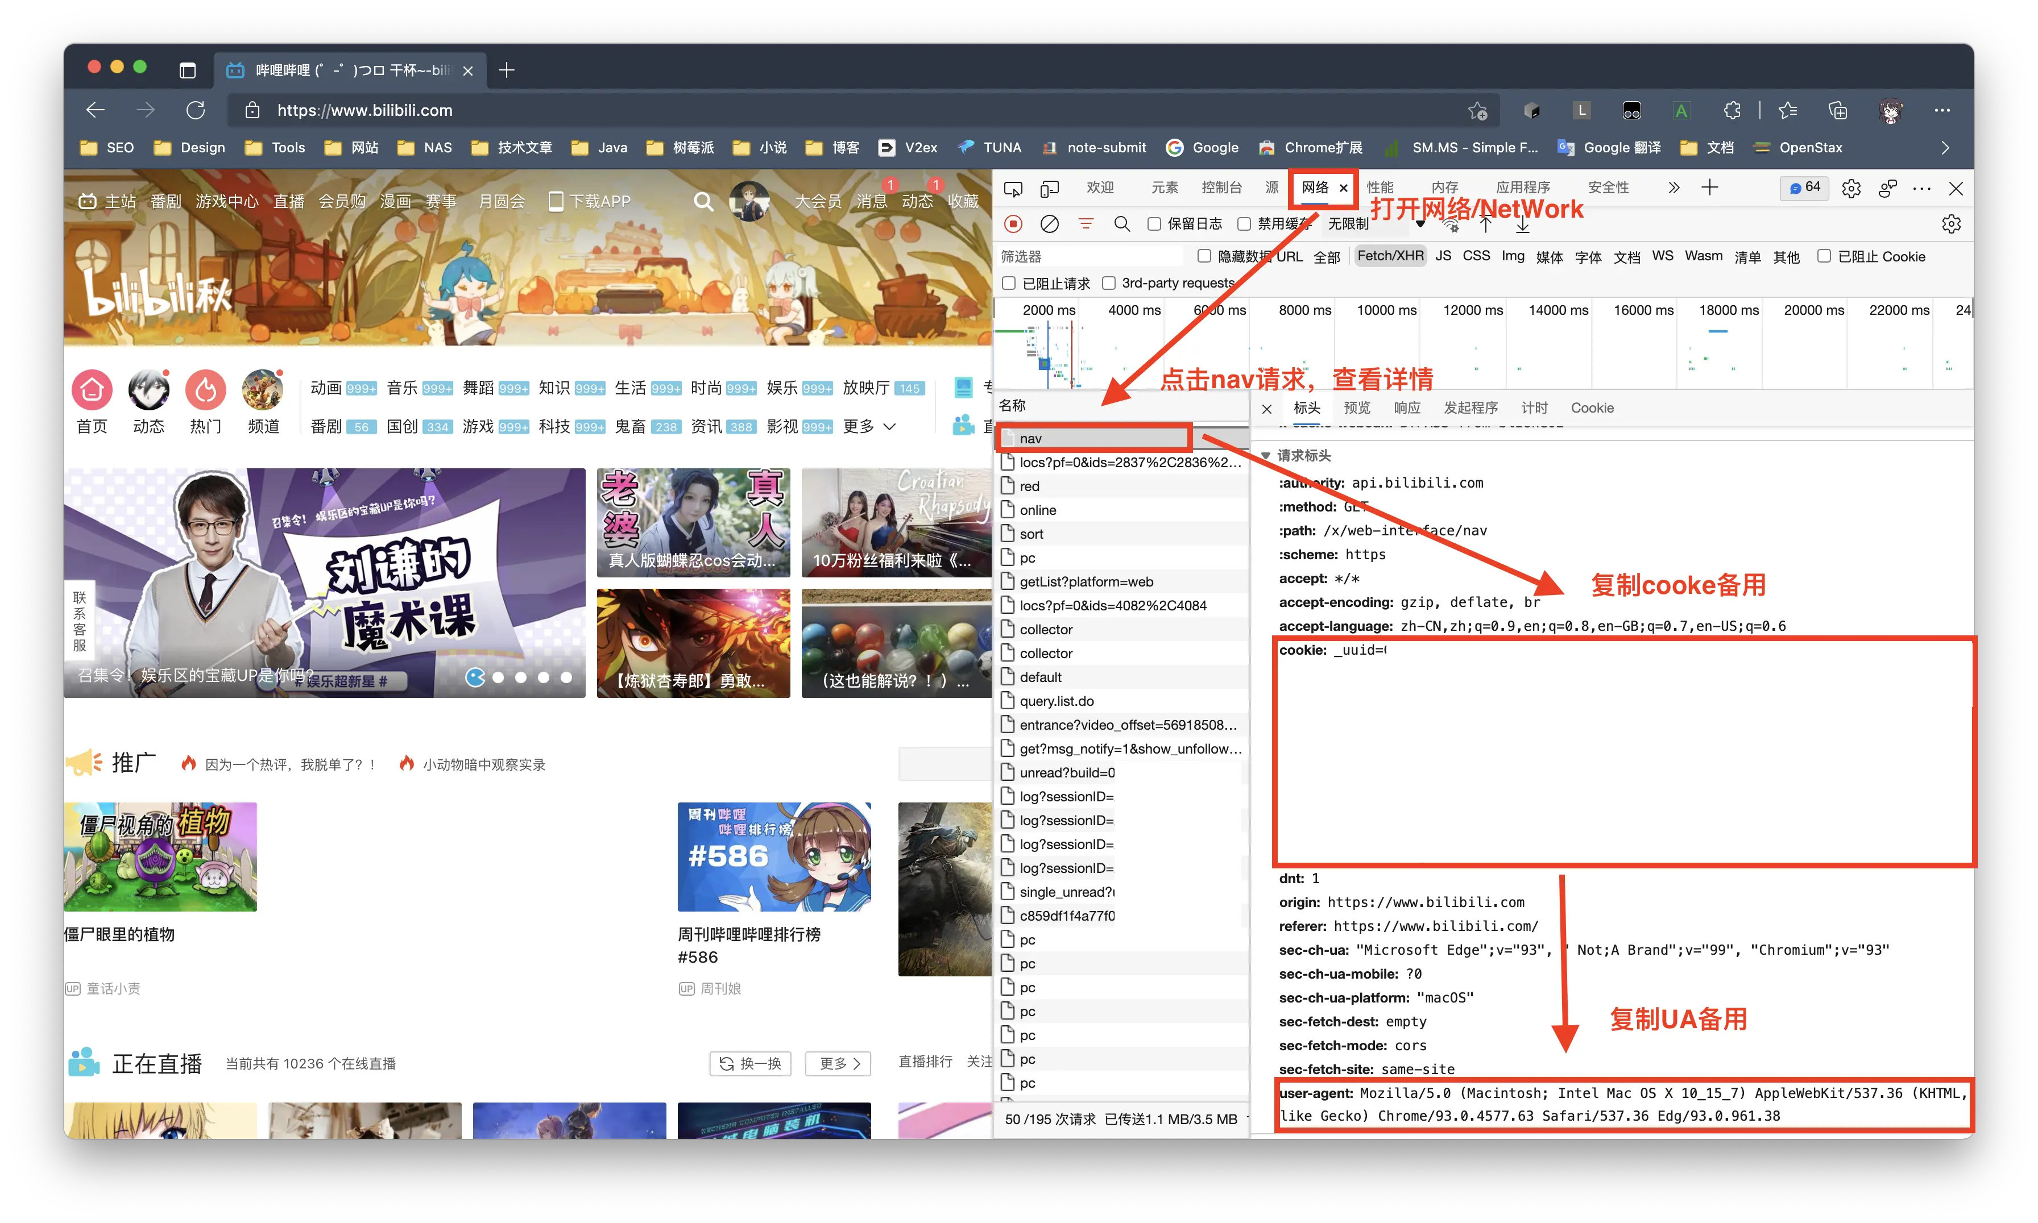Click the clear network log icon

click(1050, 223)
